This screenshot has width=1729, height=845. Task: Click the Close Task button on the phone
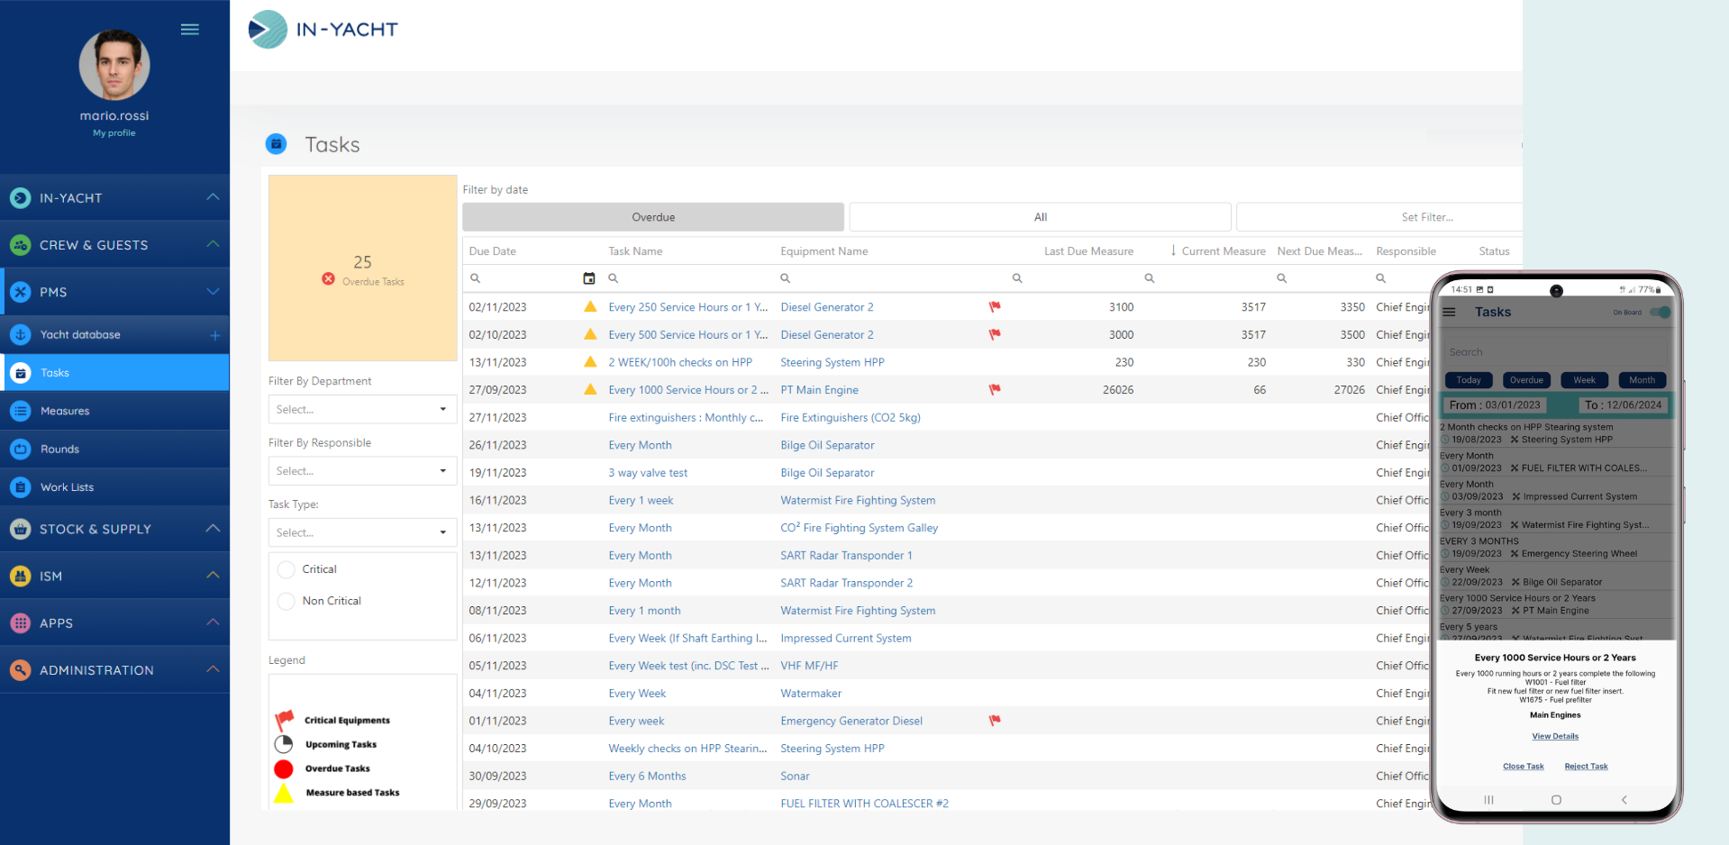click(1523, 767)
